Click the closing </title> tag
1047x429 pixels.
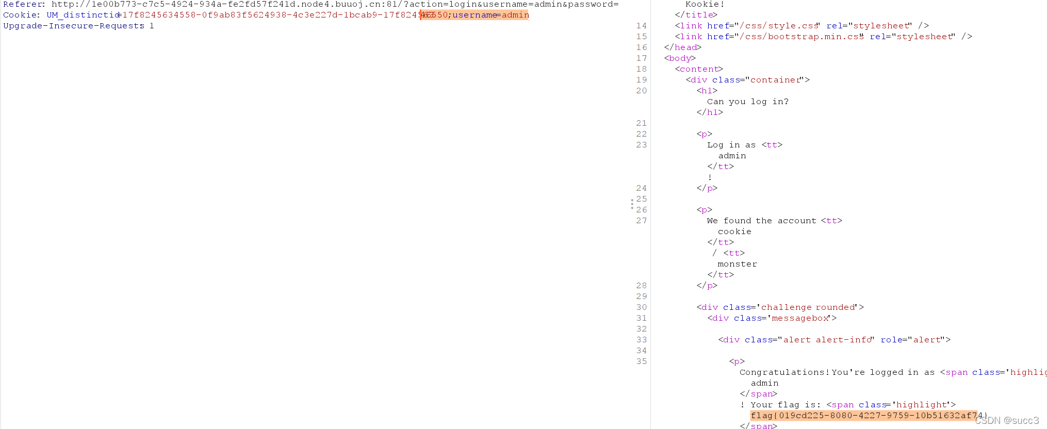(x=696, y=15)
